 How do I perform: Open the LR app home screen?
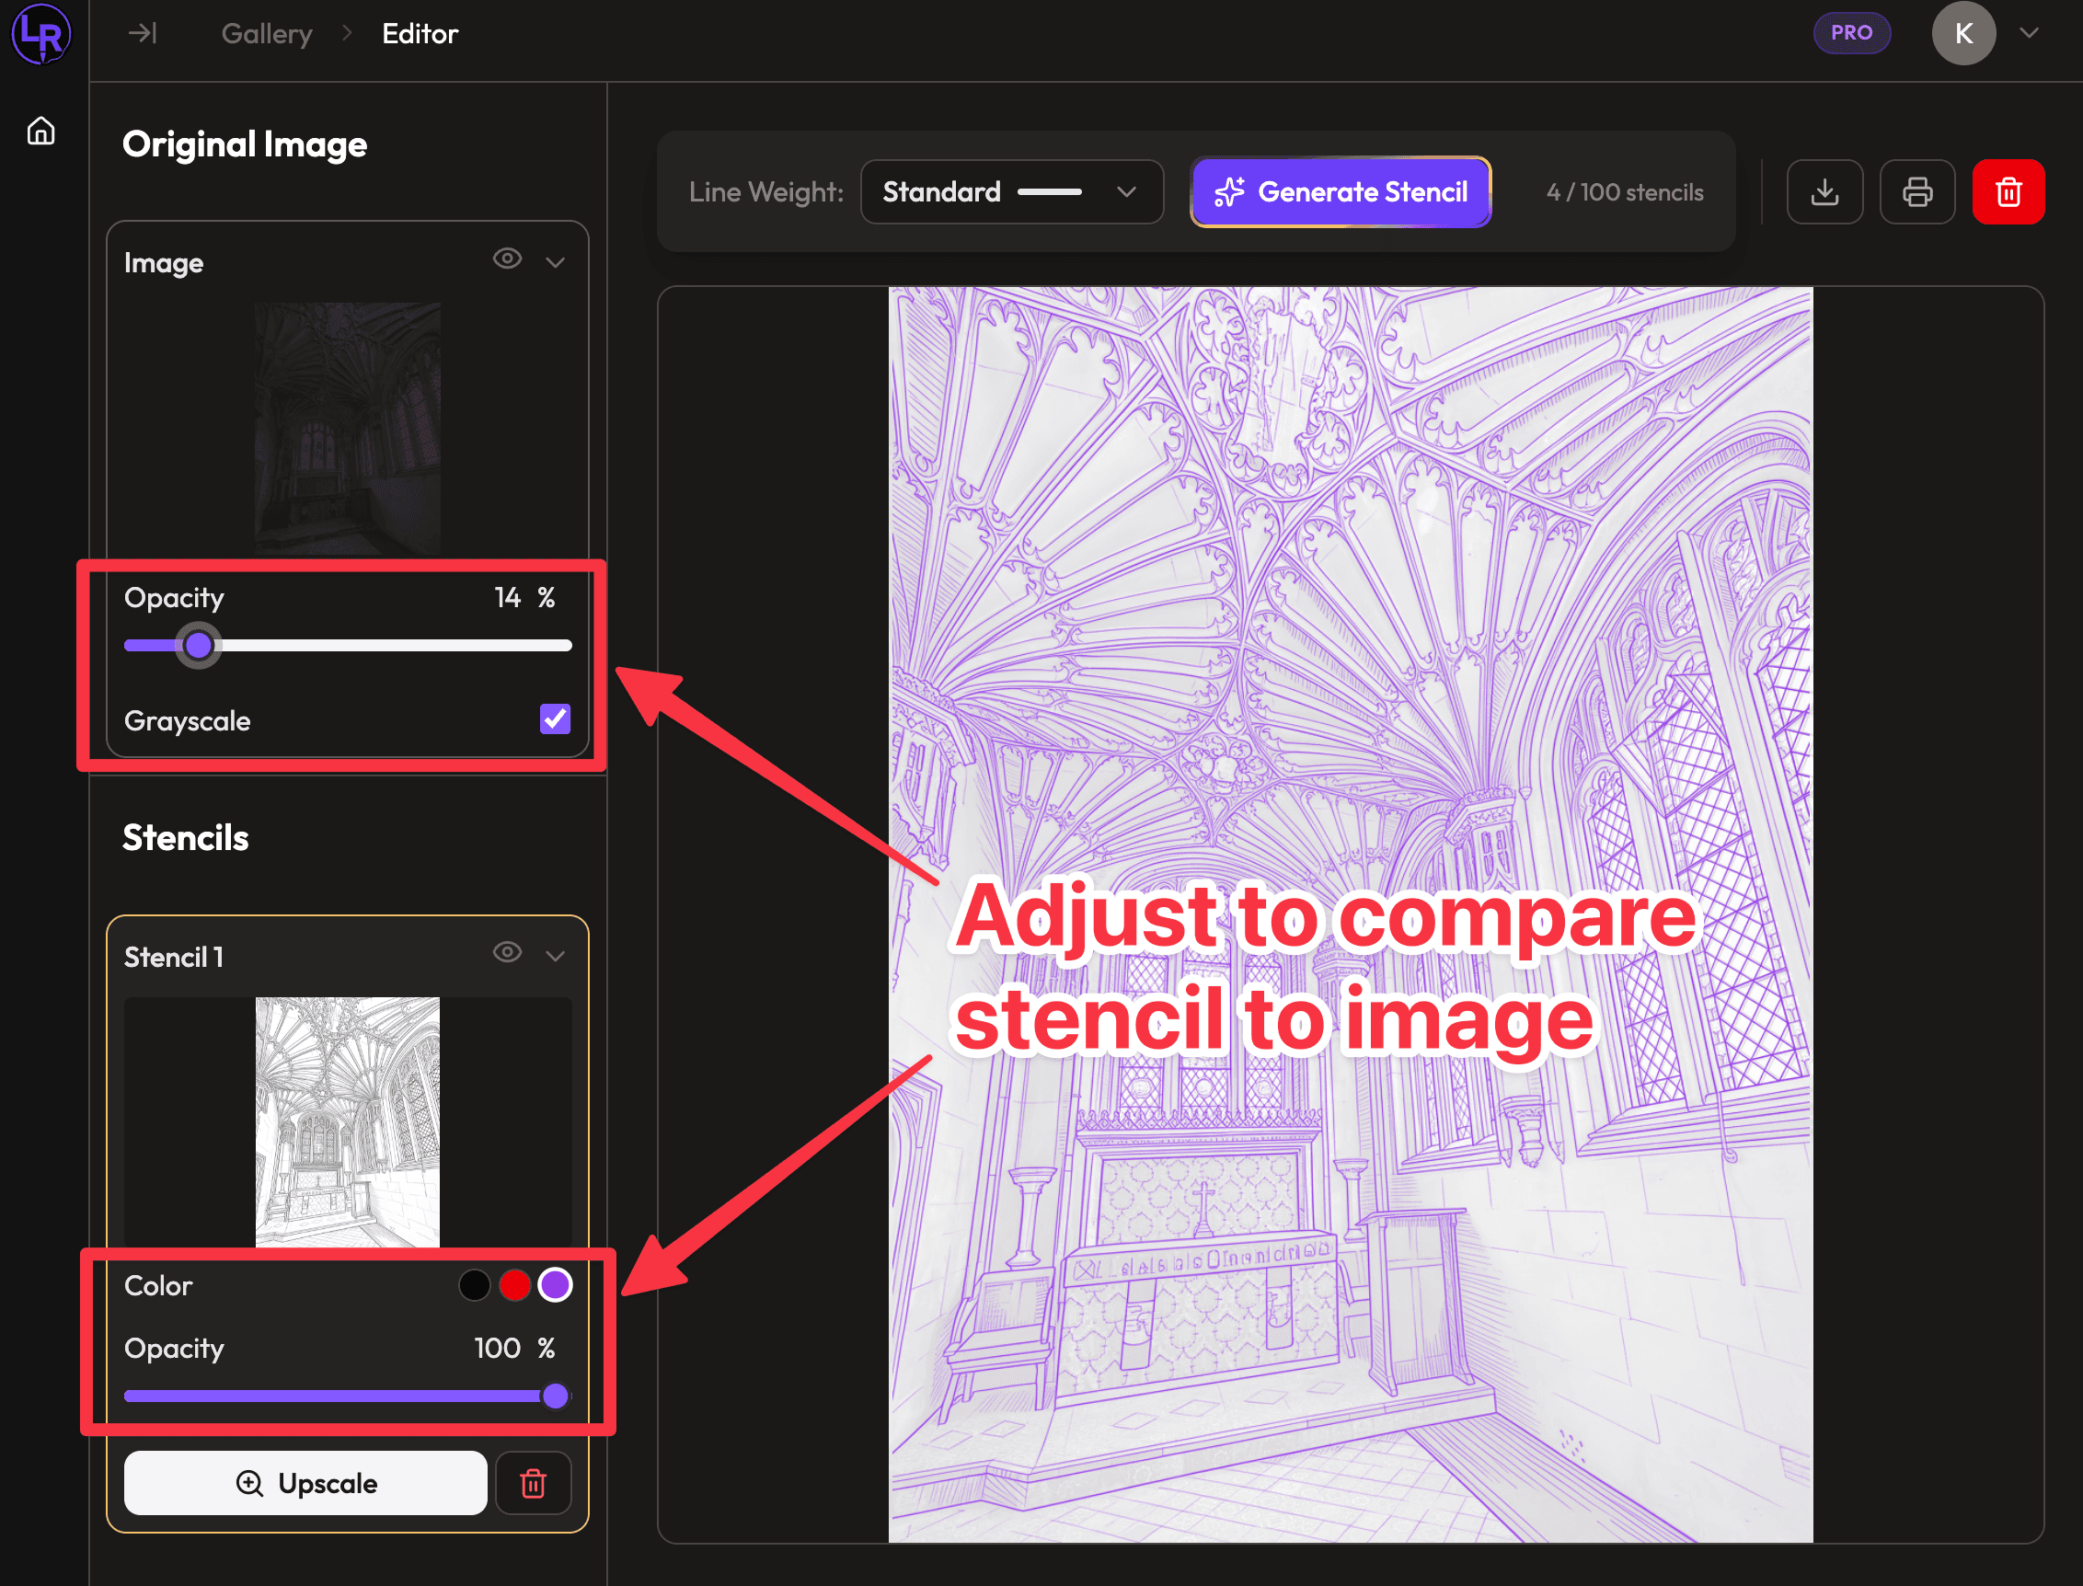coord(41,34)
